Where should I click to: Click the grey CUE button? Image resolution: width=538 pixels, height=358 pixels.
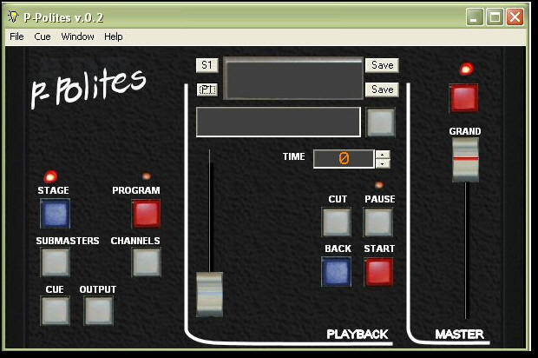click(x=55, y=310)
